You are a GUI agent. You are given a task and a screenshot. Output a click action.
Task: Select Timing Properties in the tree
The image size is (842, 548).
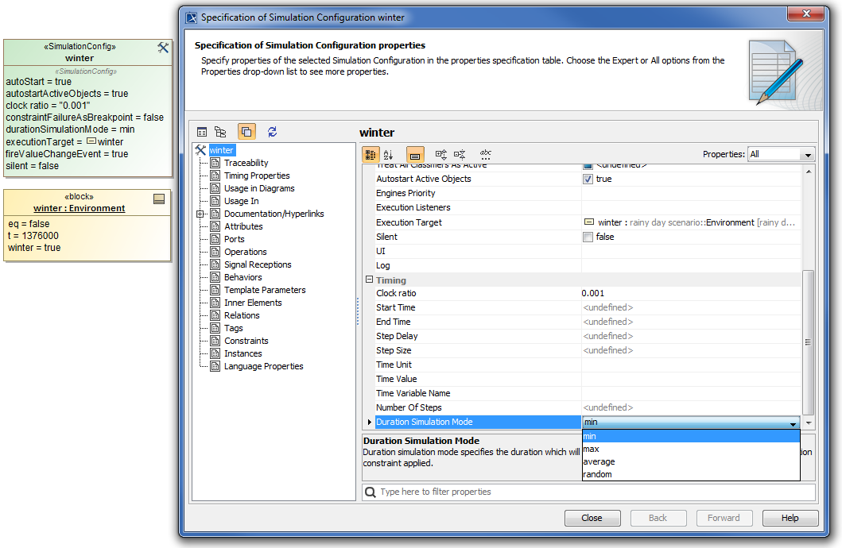257,176
